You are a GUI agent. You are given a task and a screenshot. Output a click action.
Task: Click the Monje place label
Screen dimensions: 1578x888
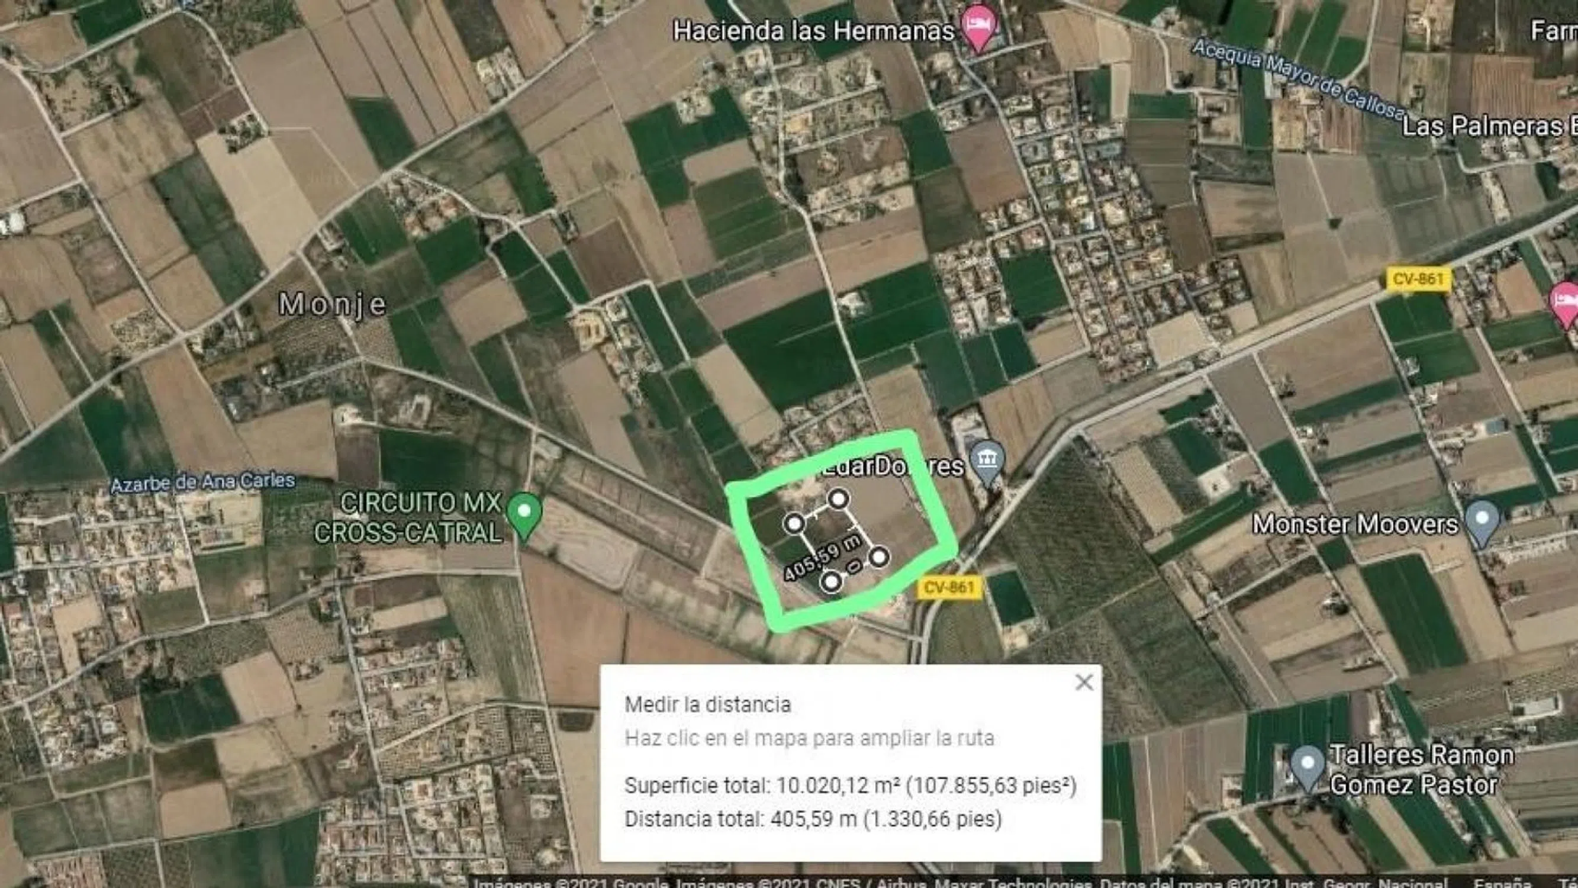[333, 304]
